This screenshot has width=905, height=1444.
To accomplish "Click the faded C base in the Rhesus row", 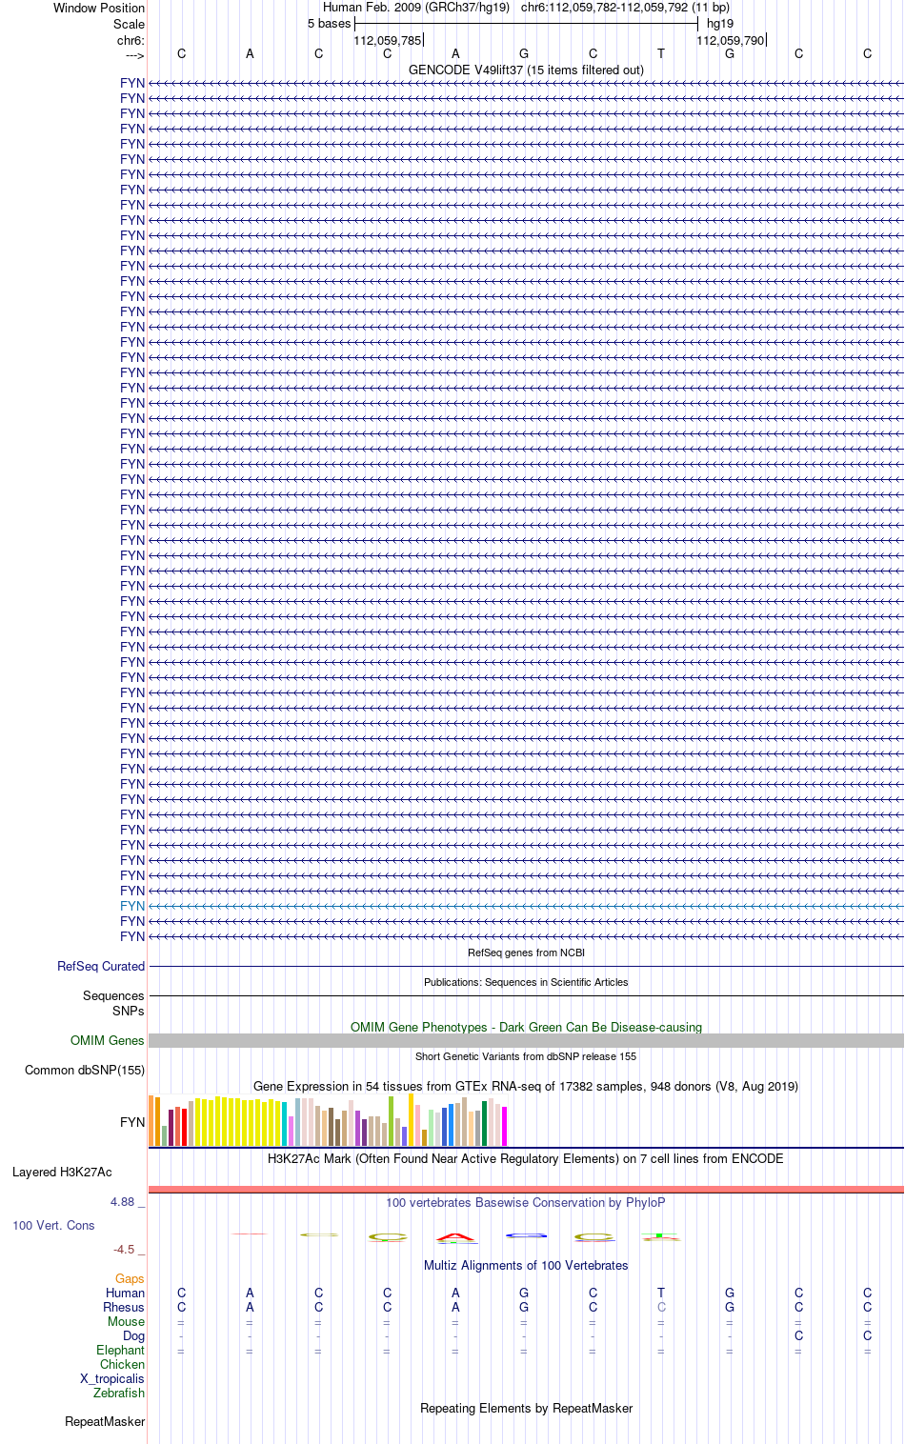I will (661, 1307).
